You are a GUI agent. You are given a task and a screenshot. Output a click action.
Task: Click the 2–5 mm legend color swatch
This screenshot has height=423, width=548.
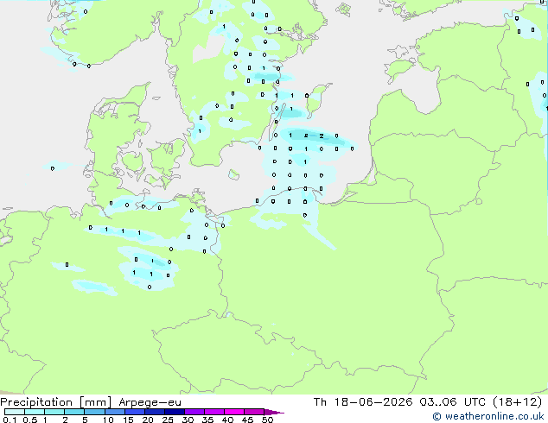point(74,412)
